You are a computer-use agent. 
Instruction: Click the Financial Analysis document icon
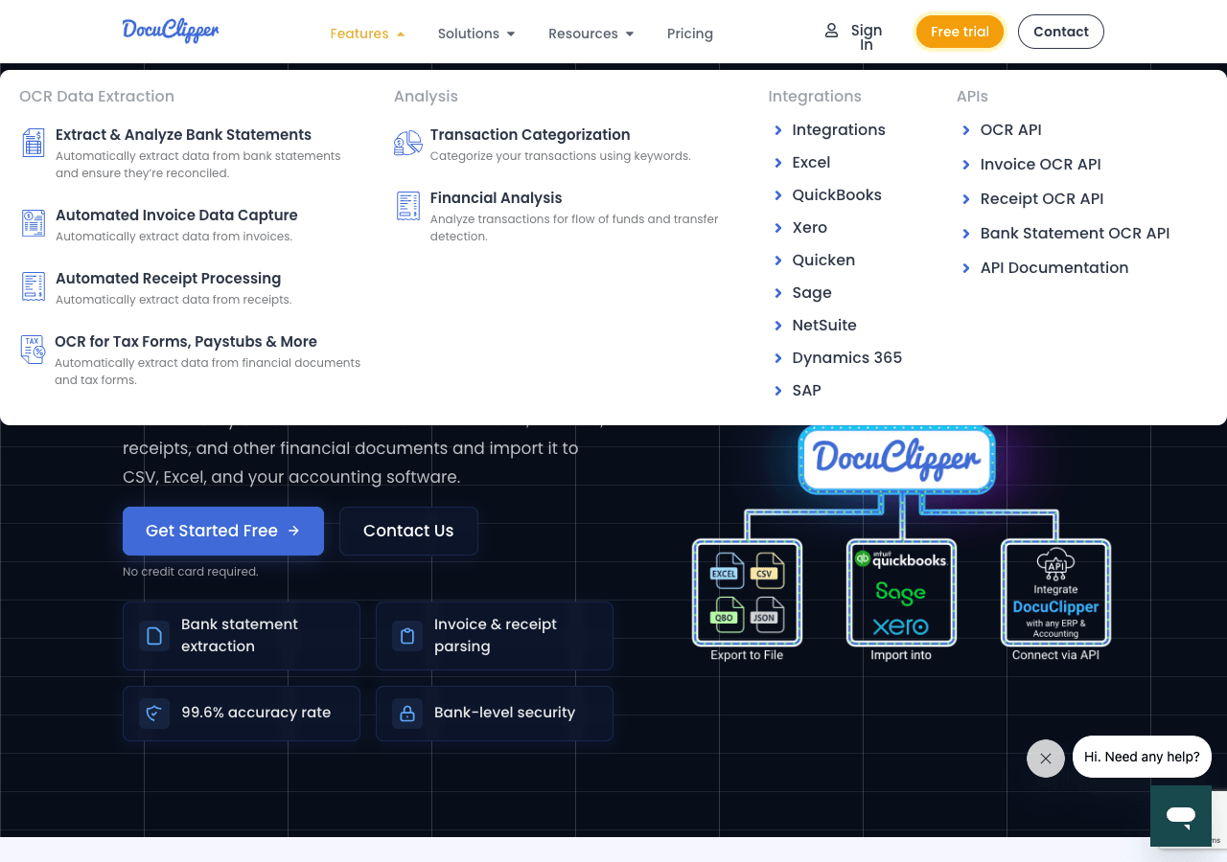[408, 206]
